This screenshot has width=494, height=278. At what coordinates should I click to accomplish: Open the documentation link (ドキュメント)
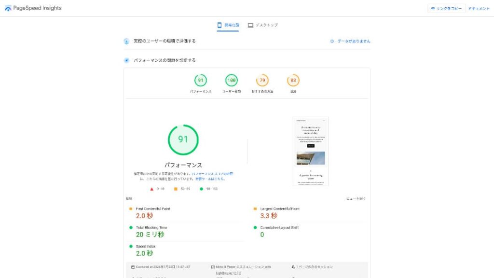coord(479,9)
